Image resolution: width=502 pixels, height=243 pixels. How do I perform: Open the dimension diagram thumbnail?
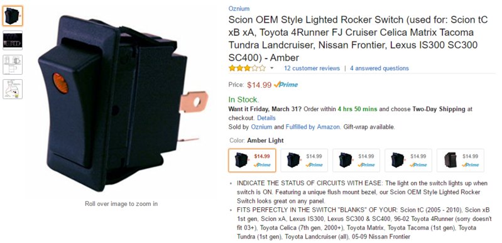click(13, 65)
